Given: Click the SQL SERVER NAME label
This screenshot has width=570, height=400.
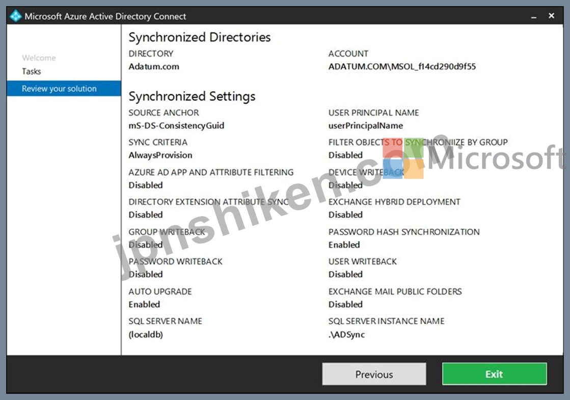Looking at the screenshot, I should (x=166, y=321).
